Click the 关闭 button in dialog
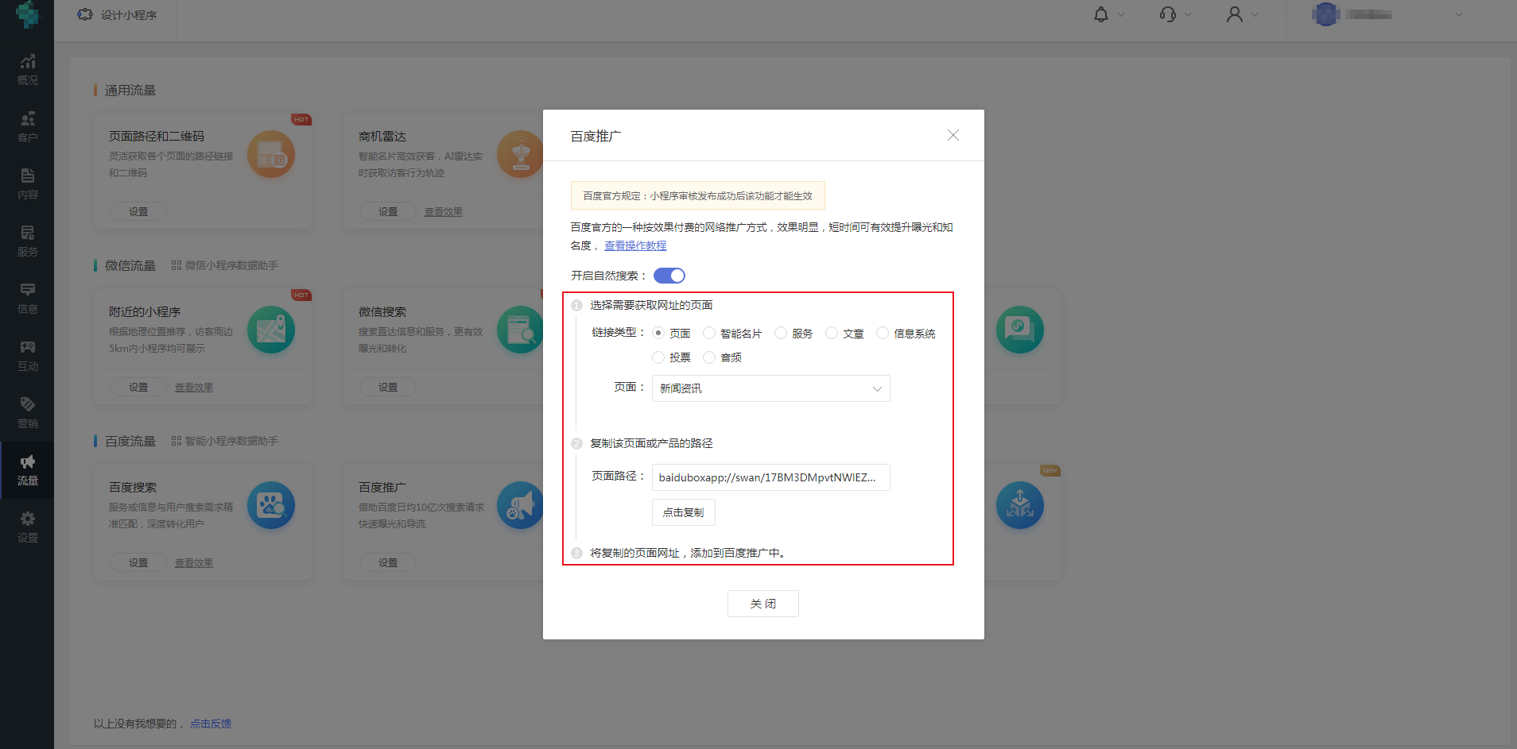Image resolution: width=1517 pixels, height=749 pixels. [763, 604]
